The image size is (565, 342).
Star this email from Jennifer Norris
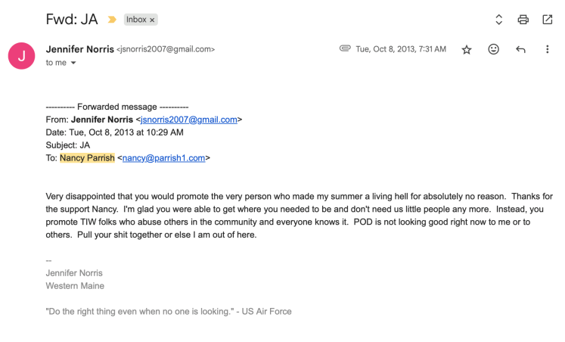click(x=467, y=49)
